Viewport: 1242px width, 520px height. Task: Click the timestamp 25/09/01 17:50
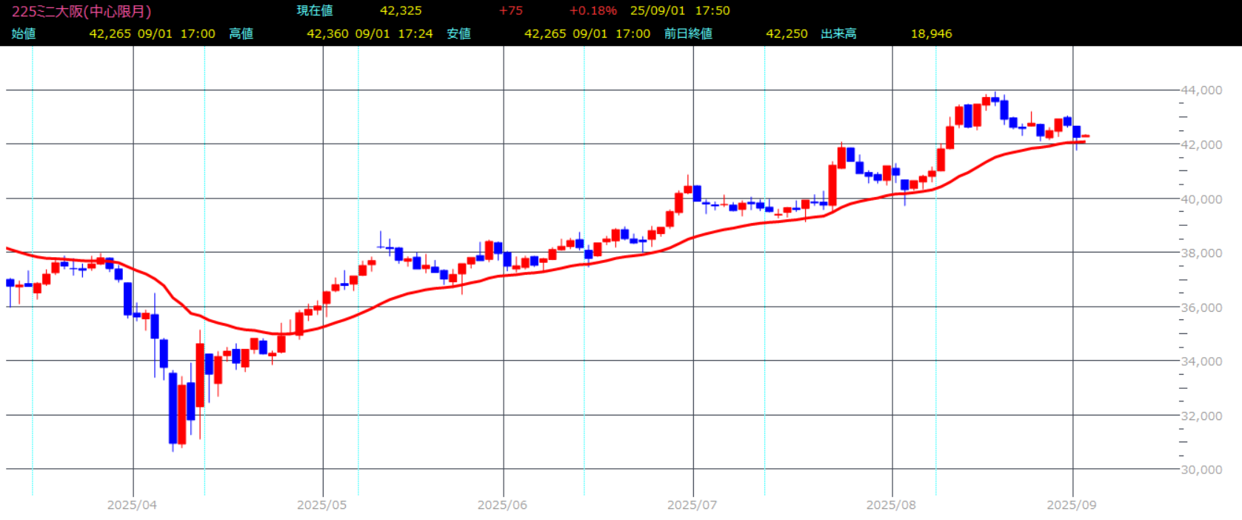(680, 11)
